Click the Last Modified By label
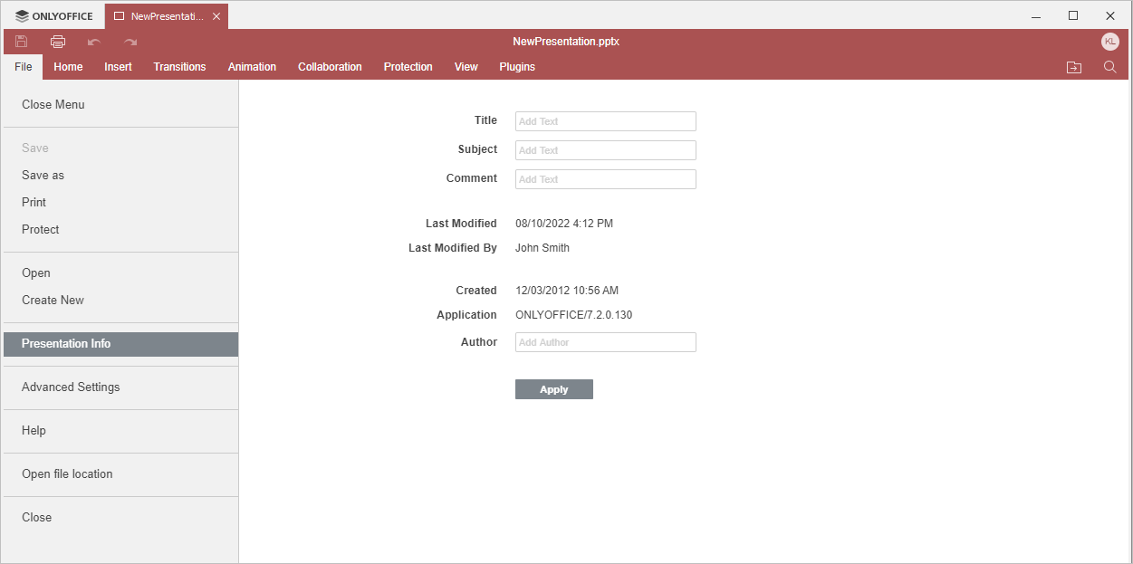 453,248
